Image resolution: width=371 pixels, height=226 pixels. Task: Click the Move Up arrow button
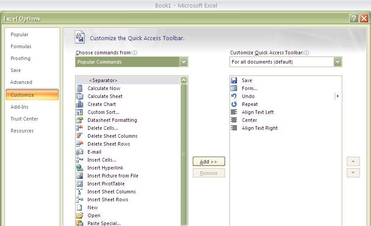353,161
